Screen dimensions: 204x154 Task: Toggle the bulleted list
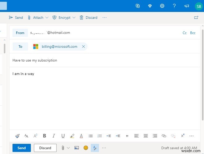[x=91, y=136]
